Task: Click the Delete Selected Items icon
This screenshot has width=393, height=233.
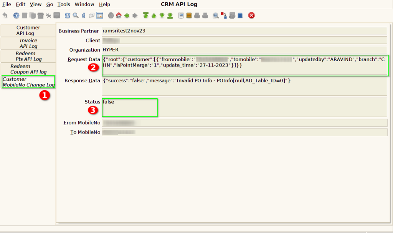Action: point(48,15)
